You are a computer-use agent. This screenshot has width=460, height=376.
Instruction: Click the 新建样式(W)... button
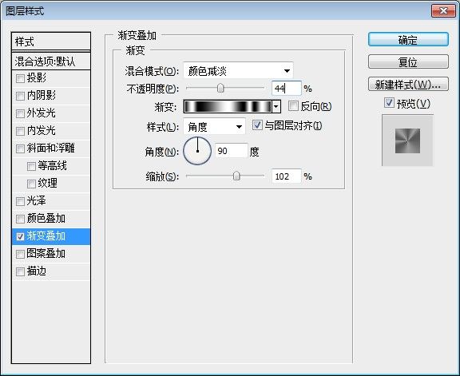(x=408, y=85)
